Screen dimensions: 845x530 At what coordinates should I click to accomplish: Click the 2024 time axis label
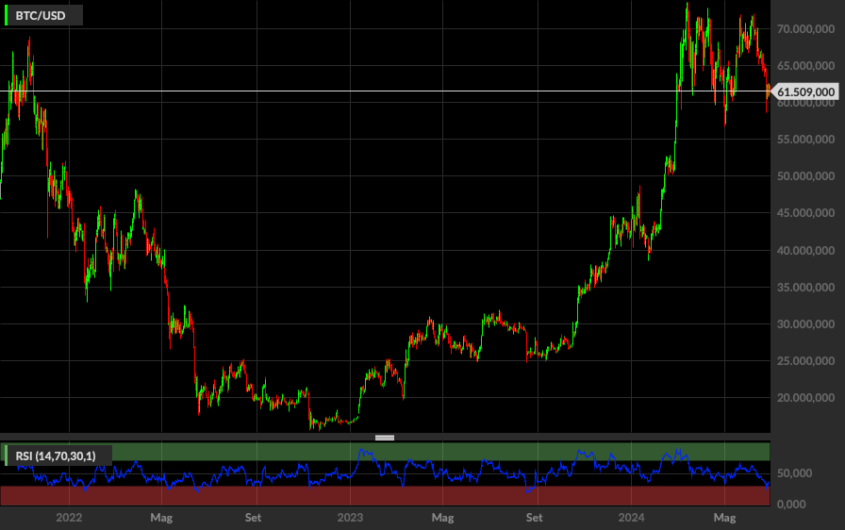click(631, 518)
